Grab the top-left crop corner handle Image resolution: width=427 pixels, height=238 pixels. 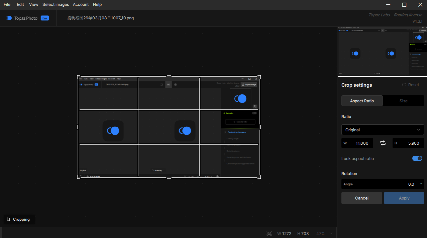point(78,77)
